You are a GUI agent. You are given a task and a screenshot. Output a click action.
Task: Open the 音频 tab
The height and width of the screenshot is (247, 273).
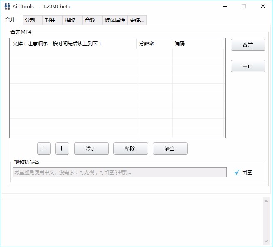(92, 20)
